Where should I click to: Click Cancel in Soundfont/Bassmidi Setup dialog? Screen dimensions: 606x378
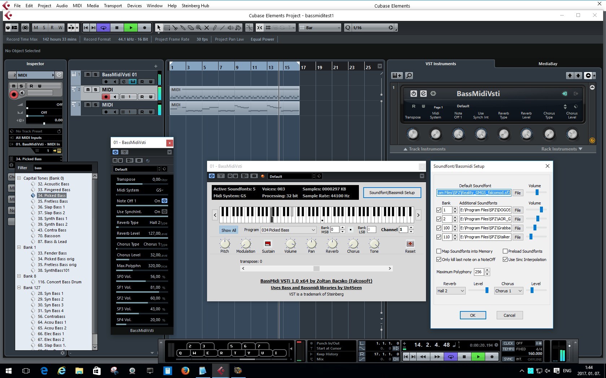[509, 315]
